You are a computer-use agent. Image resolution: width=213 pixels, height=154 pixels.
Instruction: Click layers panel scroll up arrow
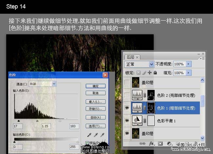[202, 80]
